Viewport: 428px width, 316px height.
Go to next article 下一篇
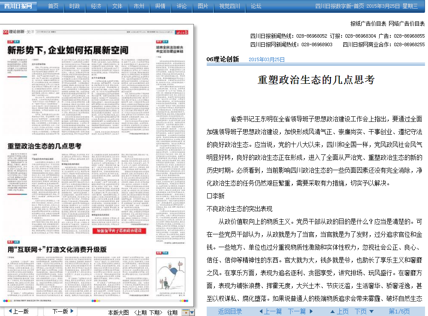[300, 311]
